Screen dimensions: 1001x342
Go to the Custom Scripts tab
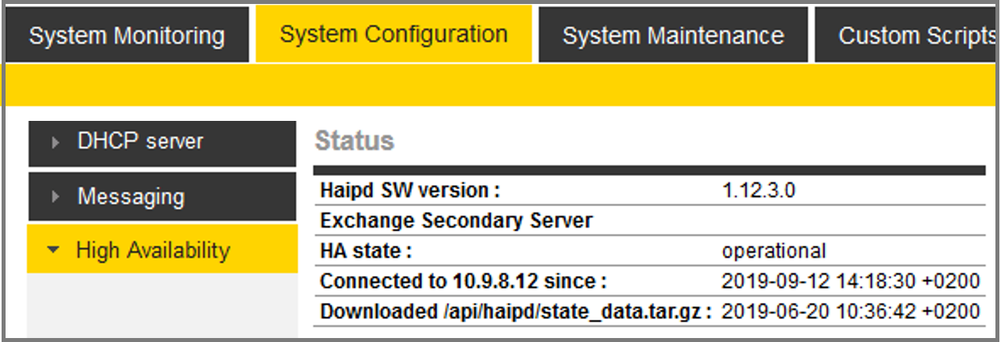click(916, 36)
